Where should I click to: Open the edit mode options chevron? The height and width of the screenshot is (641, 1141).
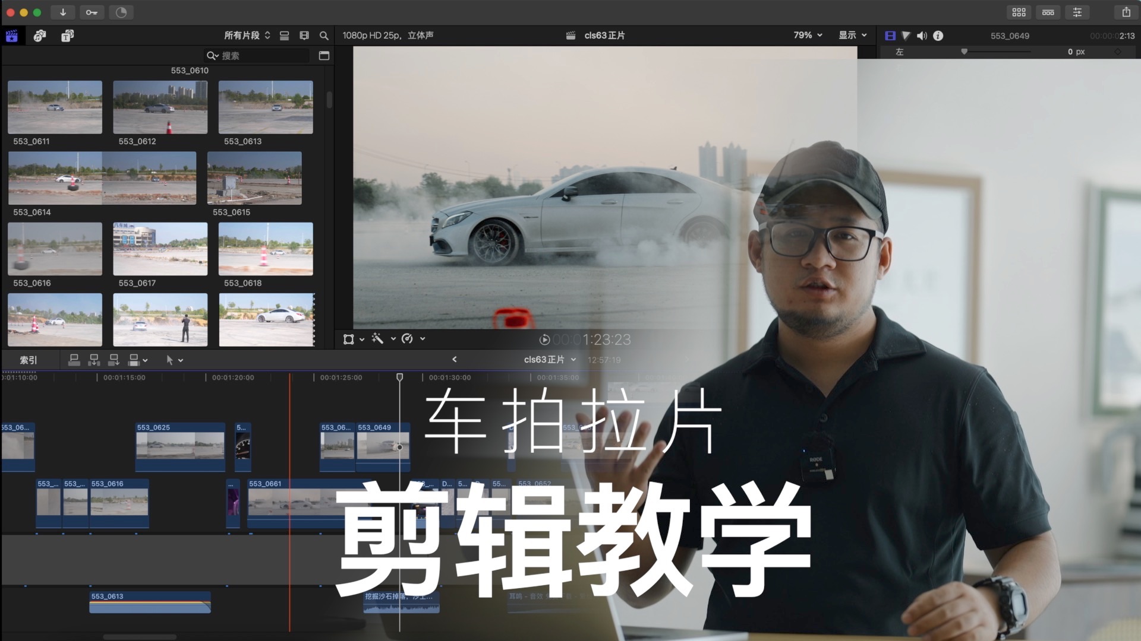(x=146, y=360)
